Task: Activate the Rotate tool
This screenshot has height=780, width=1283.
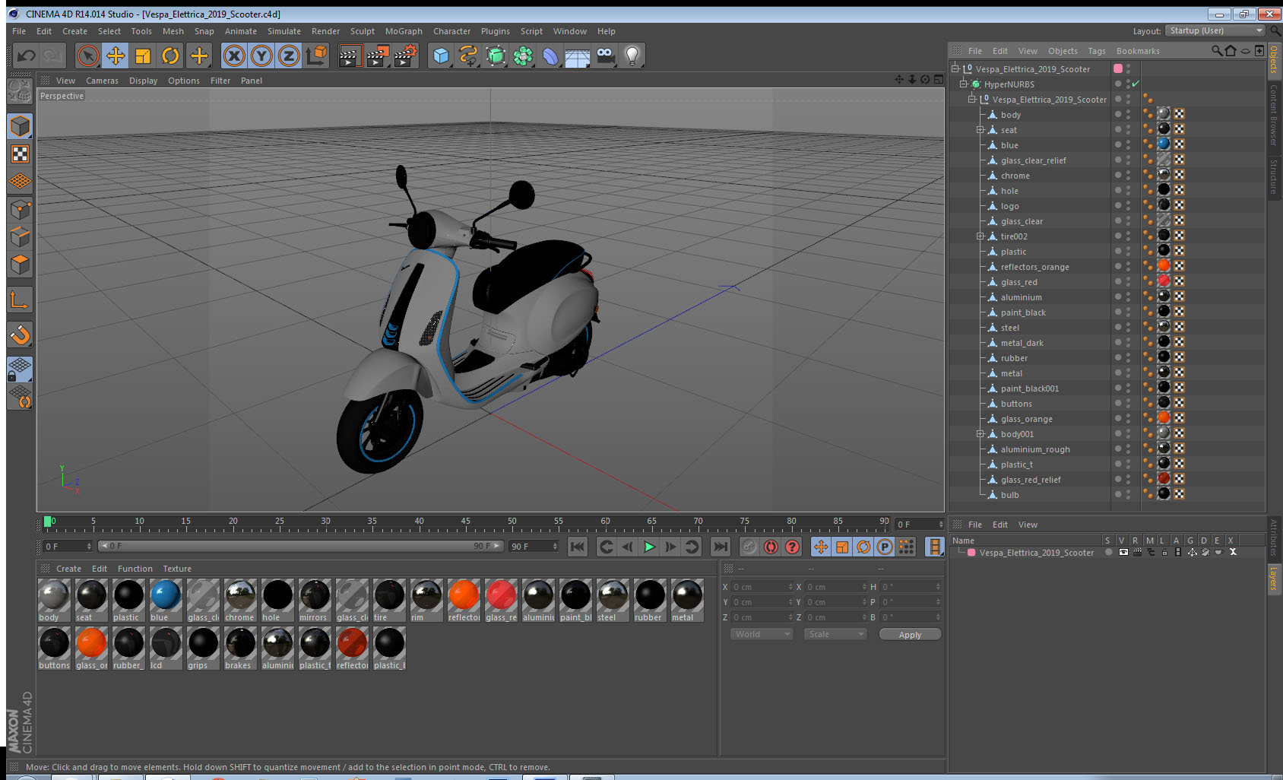Action: pos(170,55)
